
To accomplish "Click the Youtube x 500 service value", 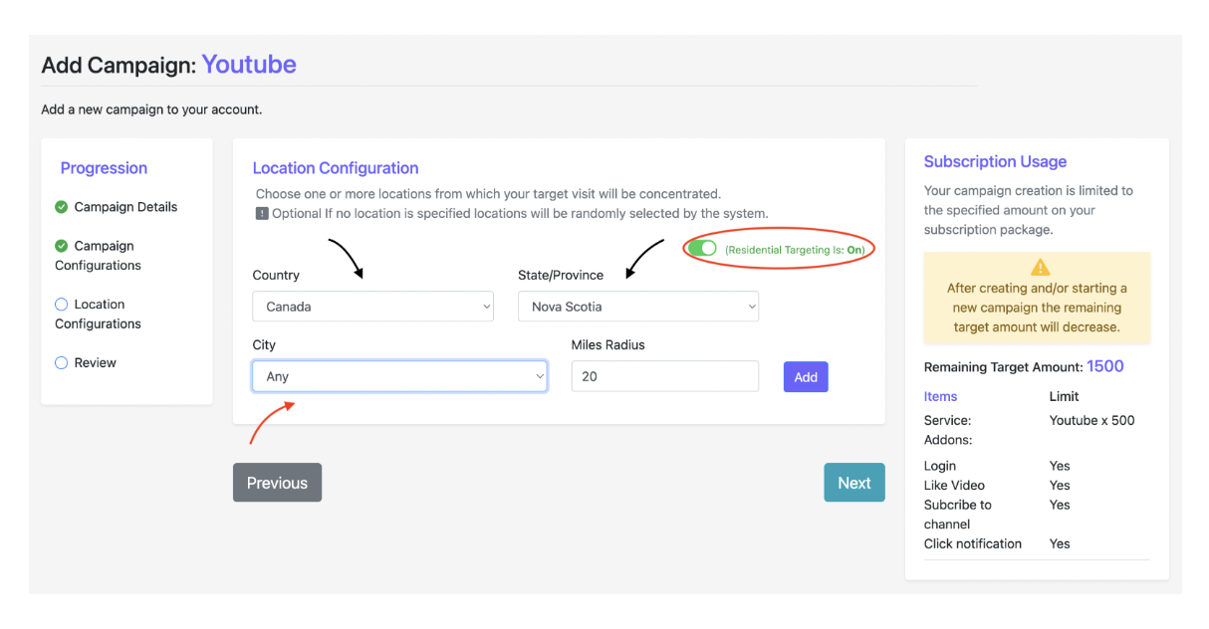I will [x=1092, y=420].
